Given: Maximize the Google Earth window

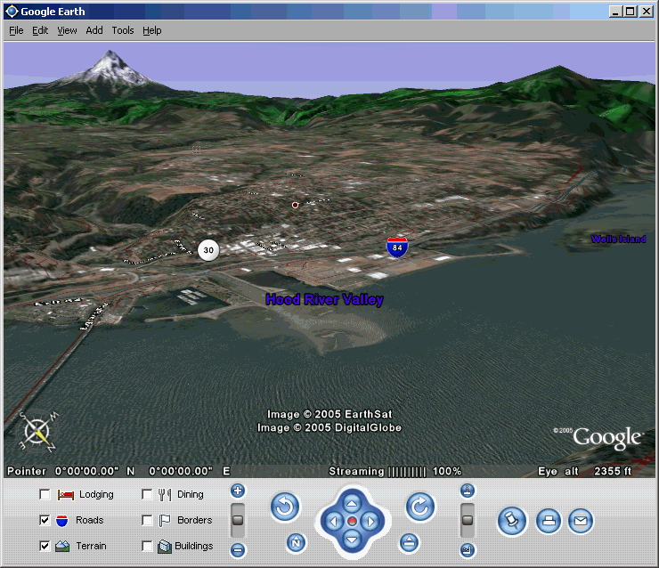Looking at the screenshot, I should tap(631, 12).
